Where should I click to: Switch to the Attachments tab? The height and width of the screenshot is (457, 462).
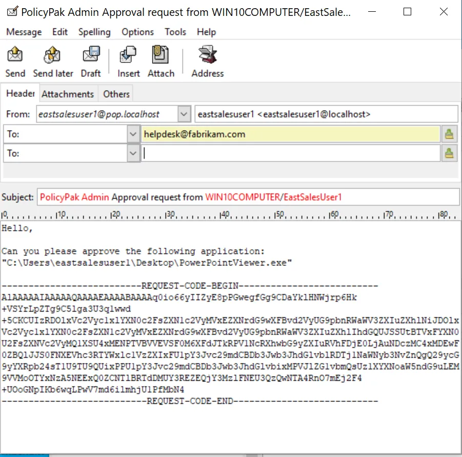68,93
